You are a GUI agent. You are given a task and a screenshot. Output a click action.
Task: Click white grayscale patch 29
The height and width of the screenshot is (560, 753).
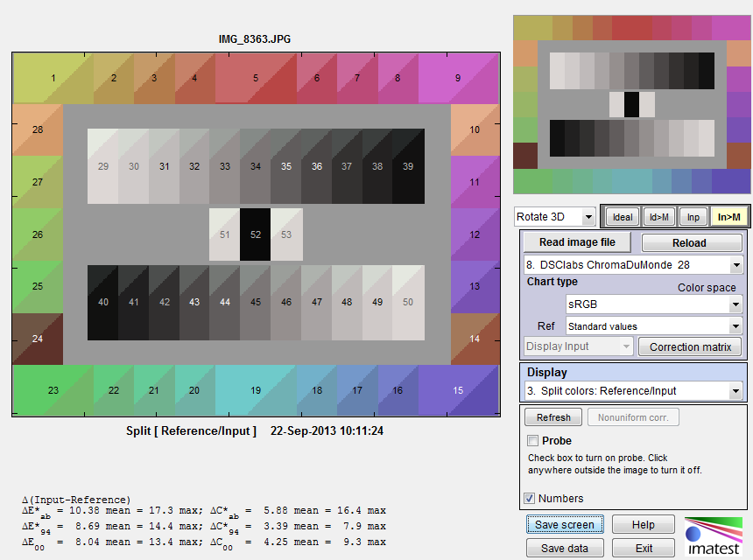[102, 166]
